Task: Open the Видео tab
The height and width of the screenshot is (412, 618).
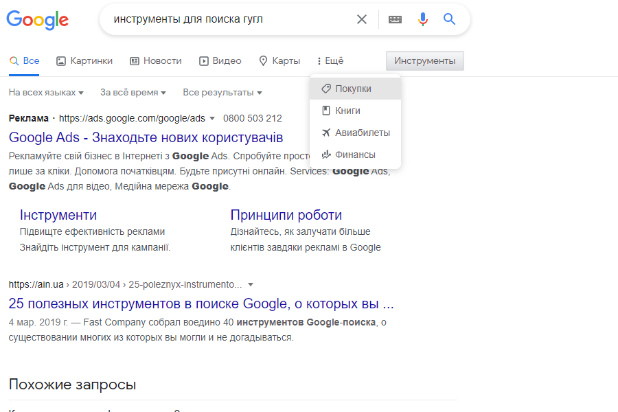Action: pos(220,61)
